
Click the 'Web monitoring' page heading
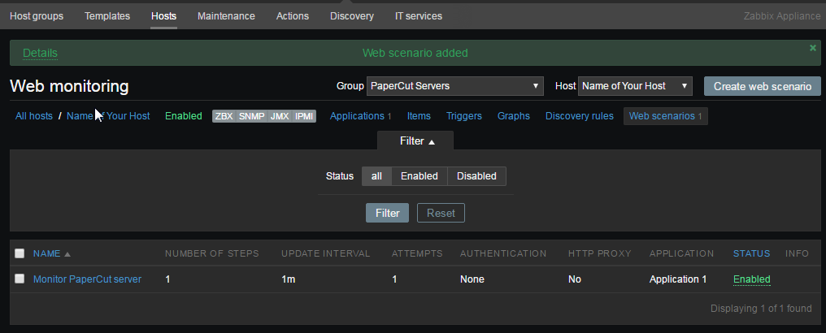(69, 86)
